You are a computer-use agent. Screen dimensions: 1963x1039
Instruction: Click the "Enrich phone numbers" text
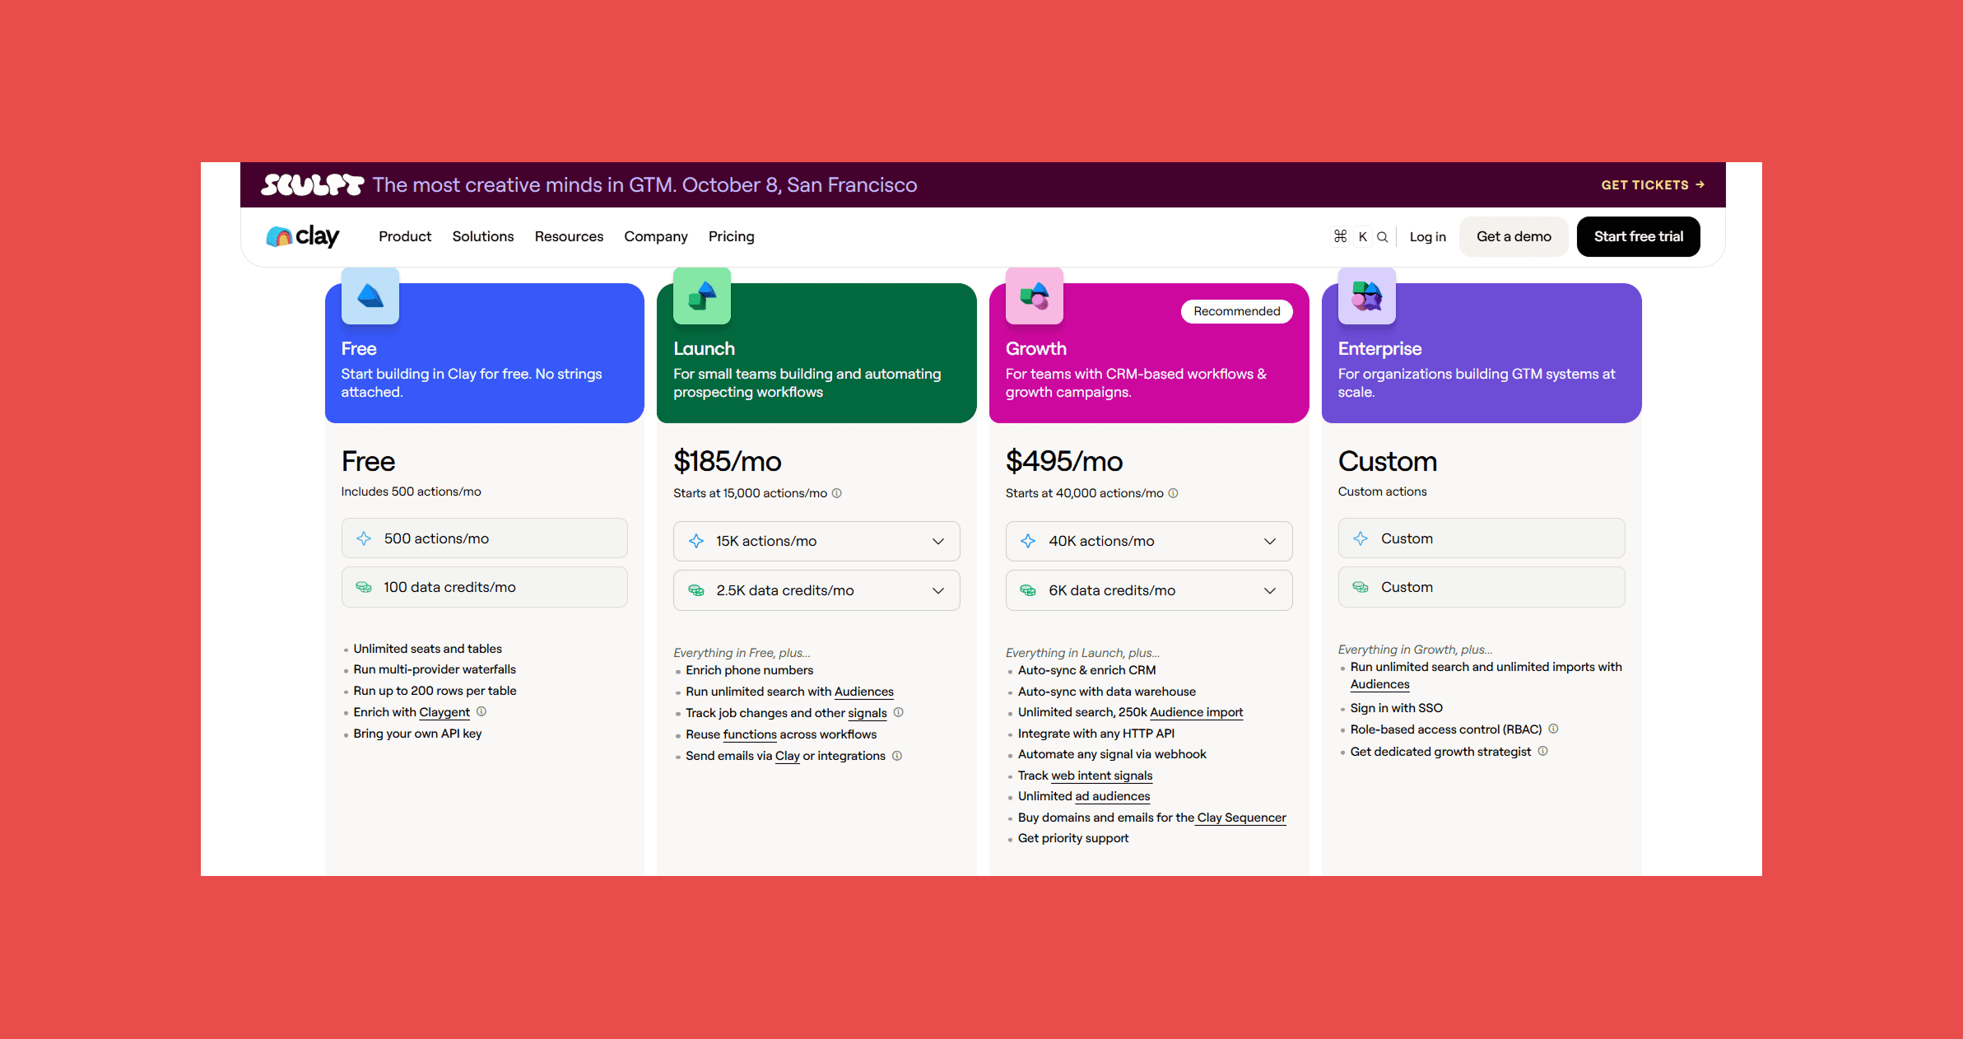(750, 670)
